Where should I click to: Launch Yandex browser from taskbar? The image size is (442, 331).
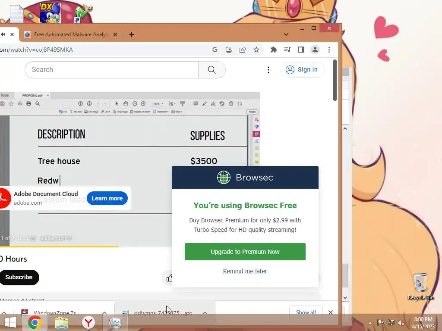(88, 322)
